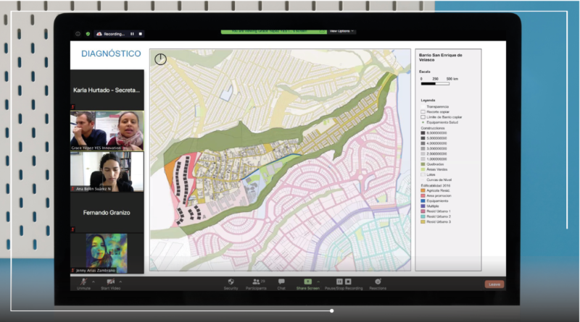Screen dimensions: 580x322
Task: Click the Resid Urbano 2 teal swatch
Action: tap(423, 216)
